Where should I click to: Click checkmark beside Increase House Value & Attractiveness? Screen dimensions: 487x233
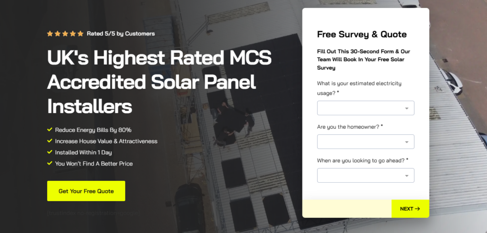coord(50,141)
